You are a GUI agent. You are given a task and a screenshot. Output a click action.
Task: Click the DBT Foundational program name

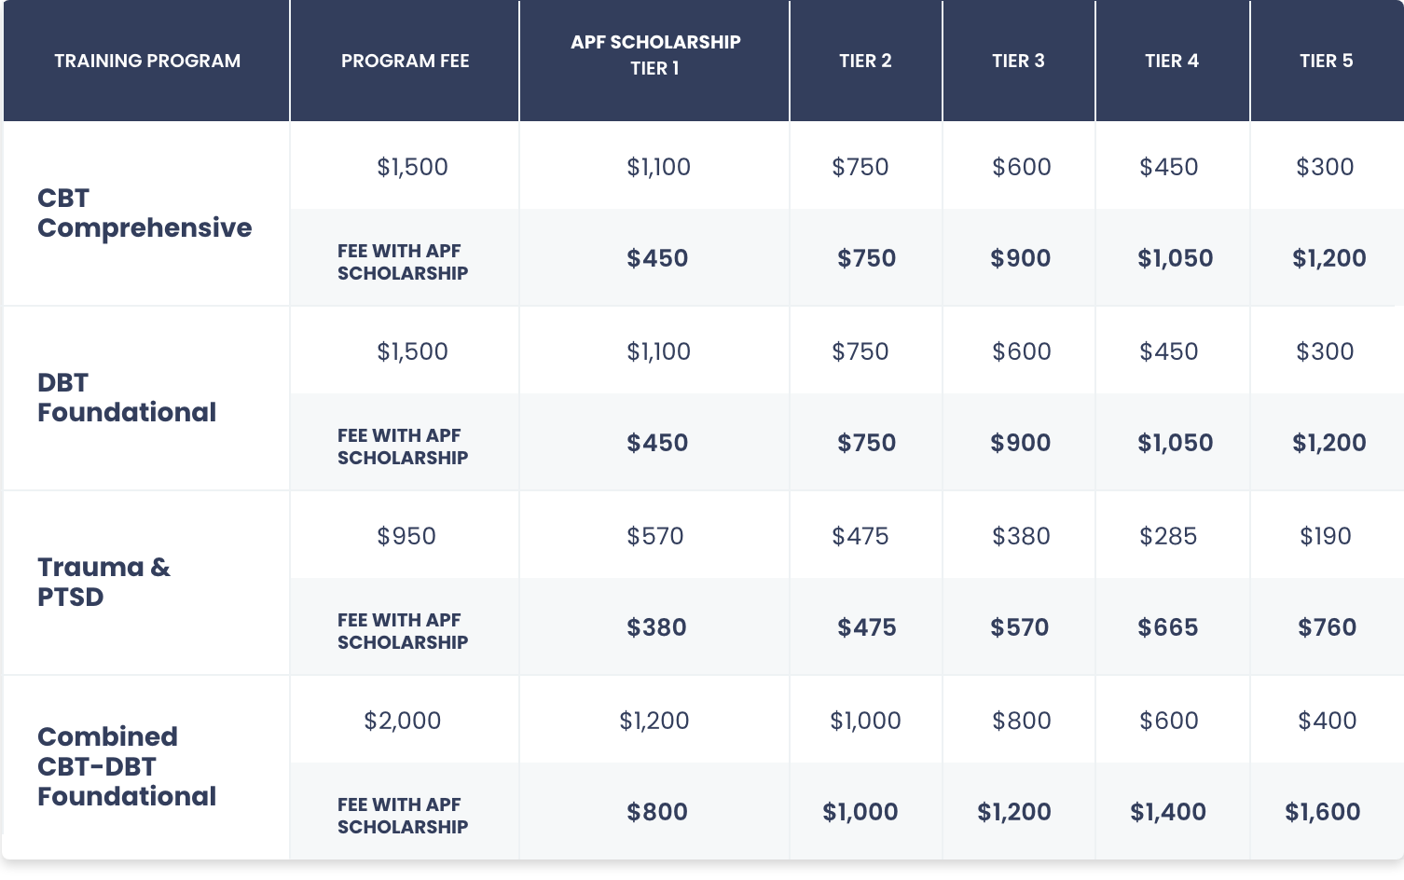[x=127, y=397]
